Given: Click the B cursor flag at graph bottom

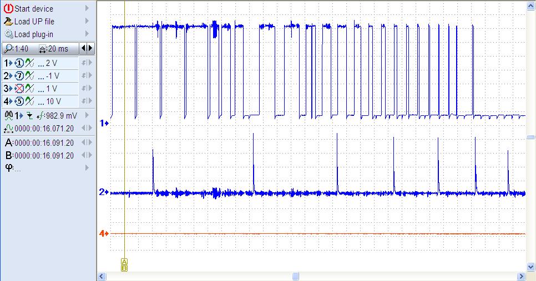Looking at the screenshot, I should [x=124, y=268].
